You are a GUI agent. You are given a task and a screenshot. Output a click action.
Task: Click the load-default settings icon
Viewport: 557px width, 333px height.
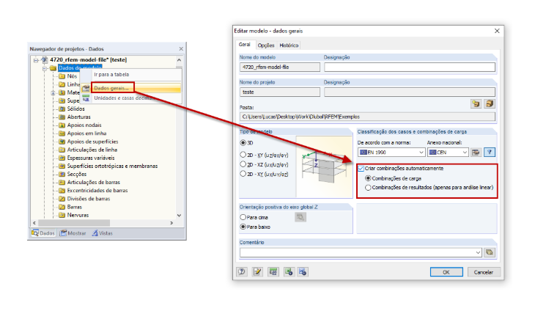point(303,272)
